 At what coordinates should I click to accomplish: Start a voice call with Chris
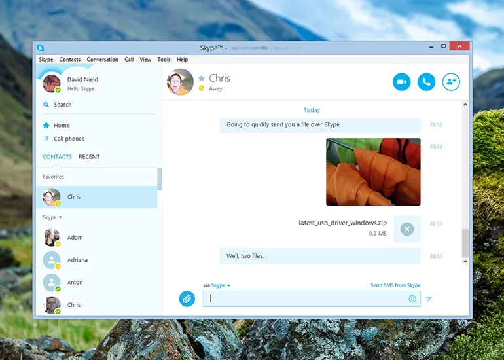click(426, 82)
